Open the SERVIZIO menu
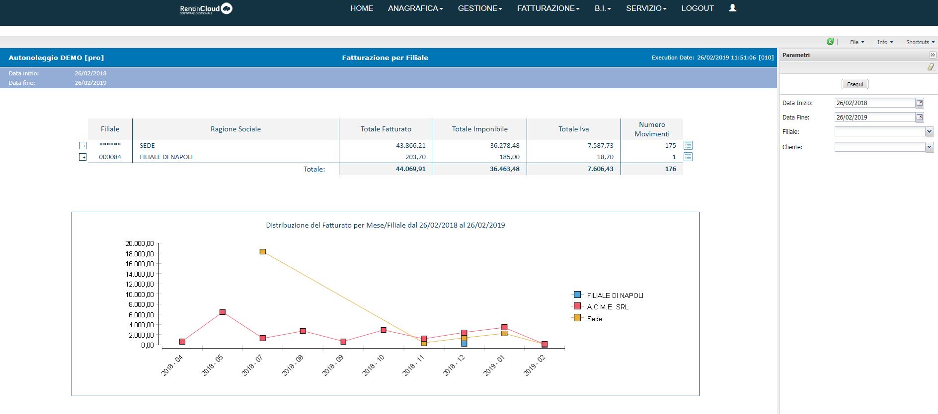The width and height of the screenshot is (938, 414). point(646,8)
